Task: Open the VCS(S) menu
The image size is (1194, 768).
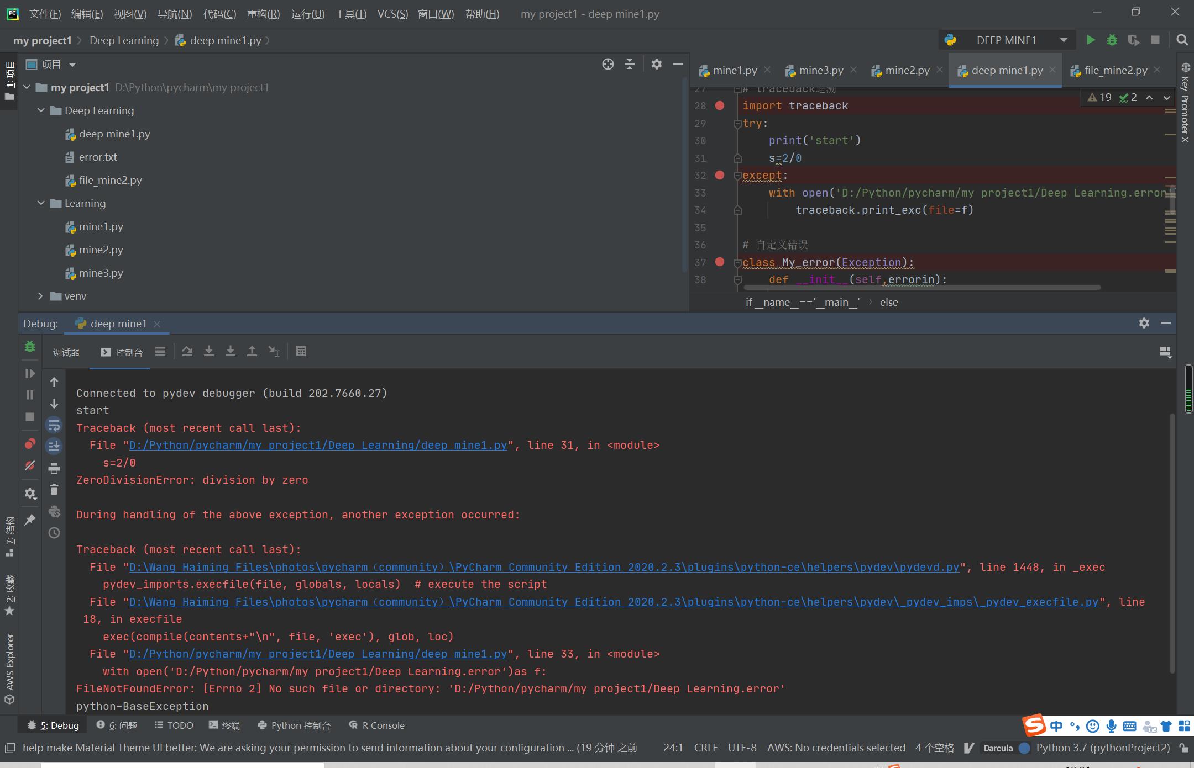Action: point(392,14)
